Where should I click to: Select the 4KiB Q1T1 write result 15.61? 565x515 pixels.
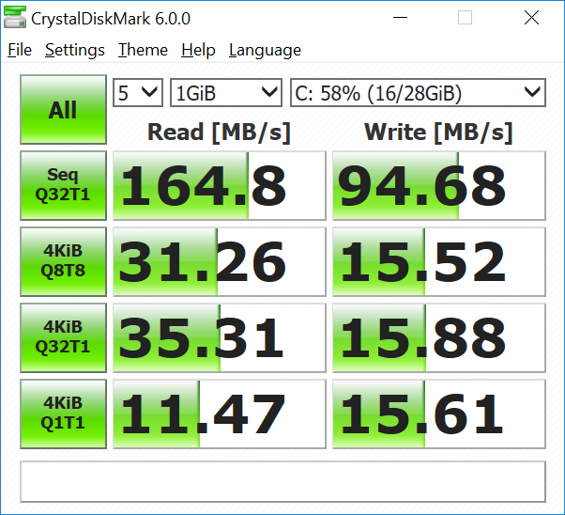[439, 414]
